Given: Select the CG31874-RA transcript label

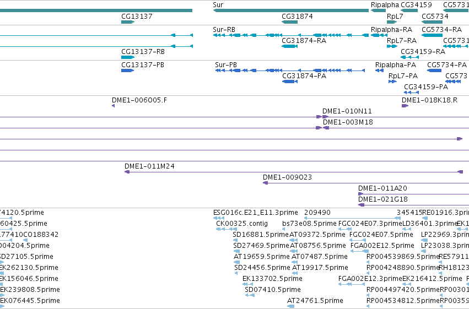Looking at the screenshot, I should (x=304, y=41).
